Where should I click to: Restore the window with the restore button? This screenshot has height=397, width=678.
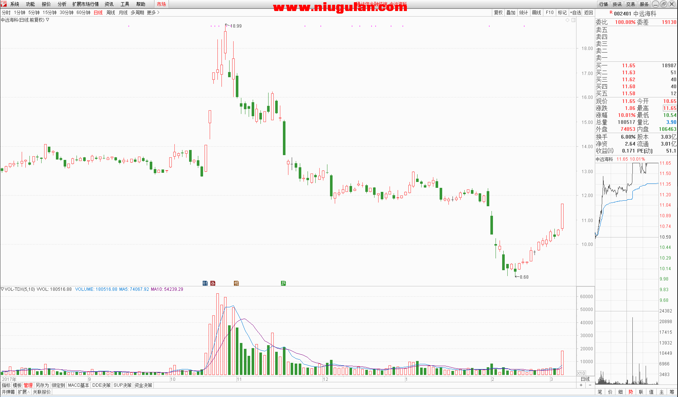(664, 4)
